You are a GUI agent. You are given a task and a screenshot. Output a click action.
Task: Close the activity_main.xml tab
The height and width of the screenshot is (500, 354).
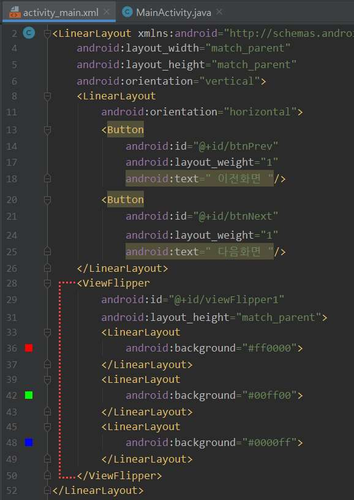coord(107,12)
